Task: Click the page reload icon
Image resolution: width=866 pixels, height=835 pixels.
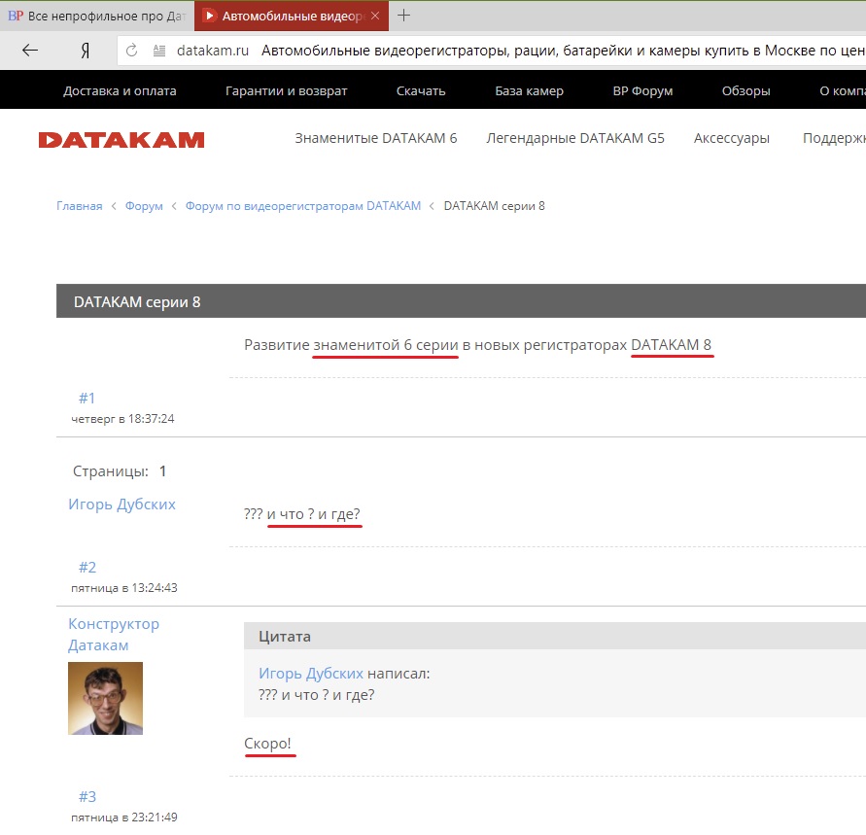Action: [x=132, y=51]
